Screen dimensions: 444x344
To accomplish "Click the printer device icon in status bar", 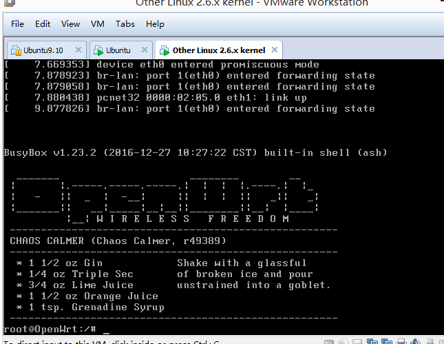I will pyautogui.click(x=401, y=341).
